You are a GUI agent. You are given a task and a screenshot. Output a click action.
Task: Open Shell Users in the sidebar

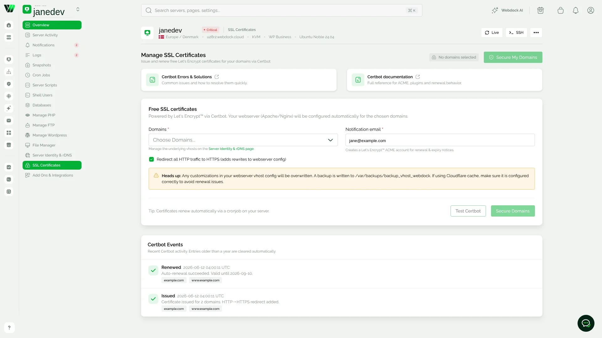pyautogui.click(x=52, y=95)
